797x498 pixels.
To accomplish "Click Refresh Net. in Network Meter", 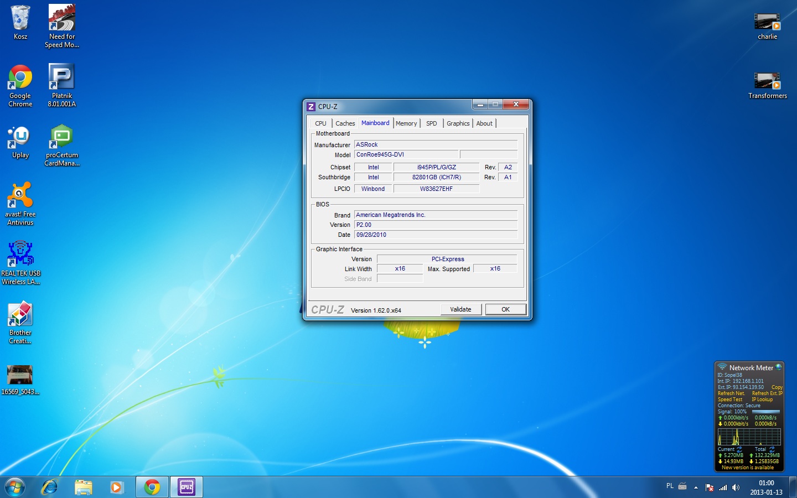I will (x=731, y=393).
